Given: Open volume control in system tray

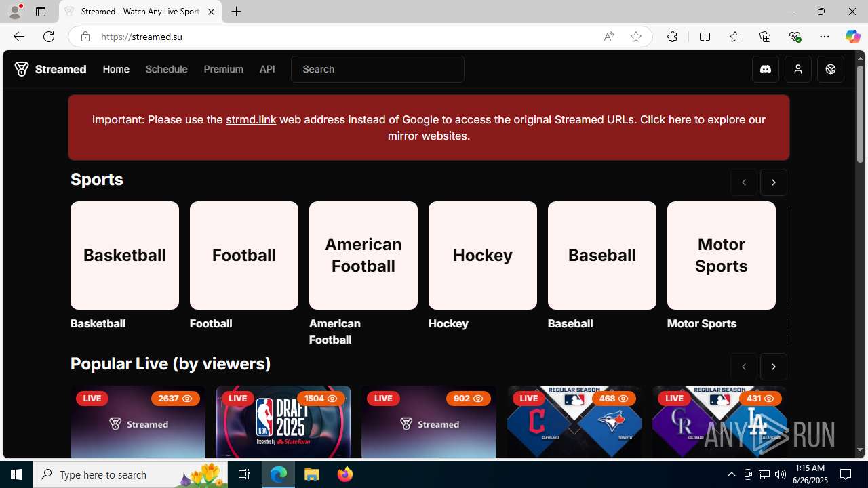Looking at the screenshot, I should [x=781, y=474].
